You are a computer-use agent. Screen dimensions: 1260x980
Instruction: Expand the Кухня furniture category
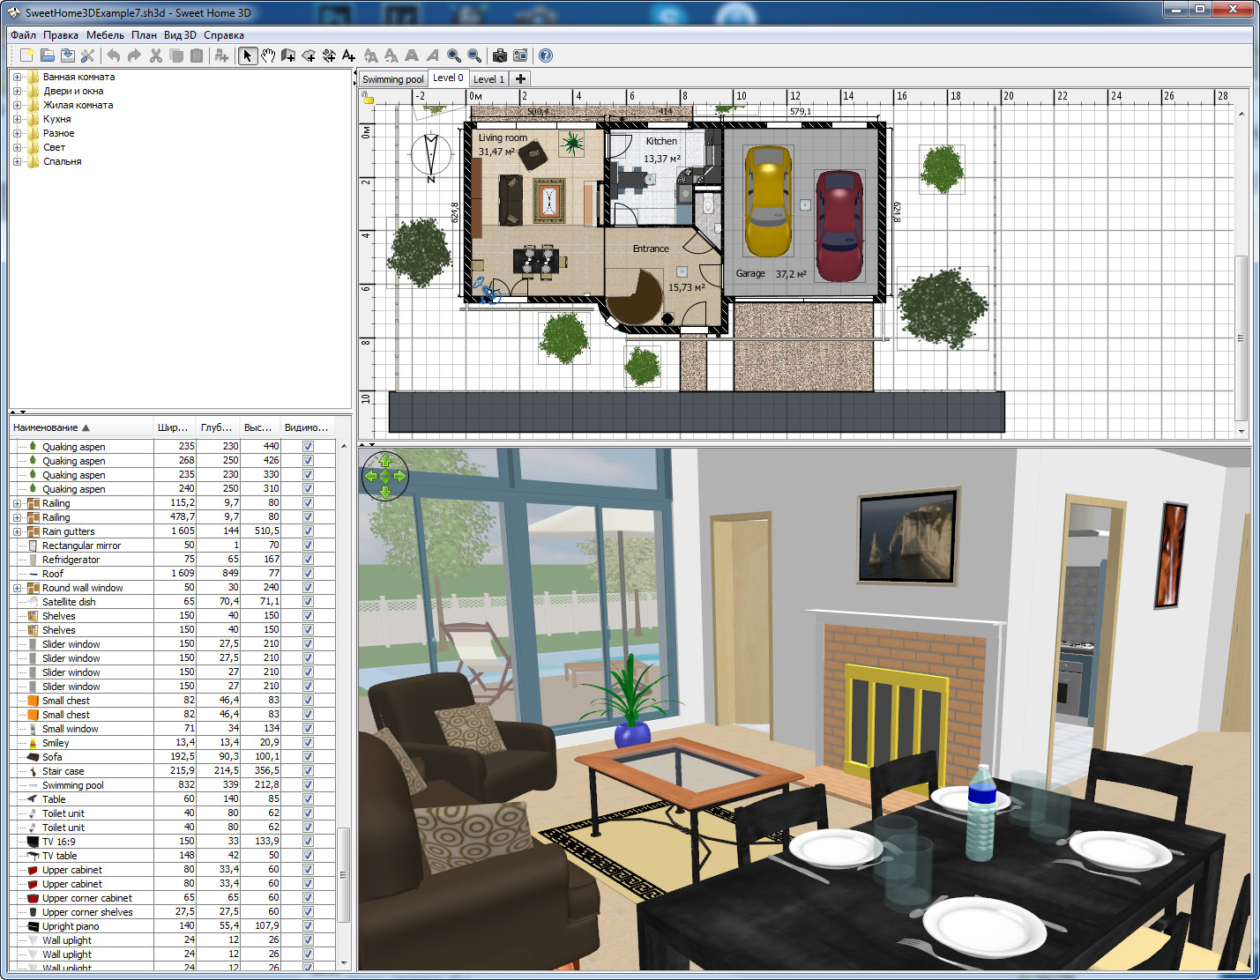17,119
